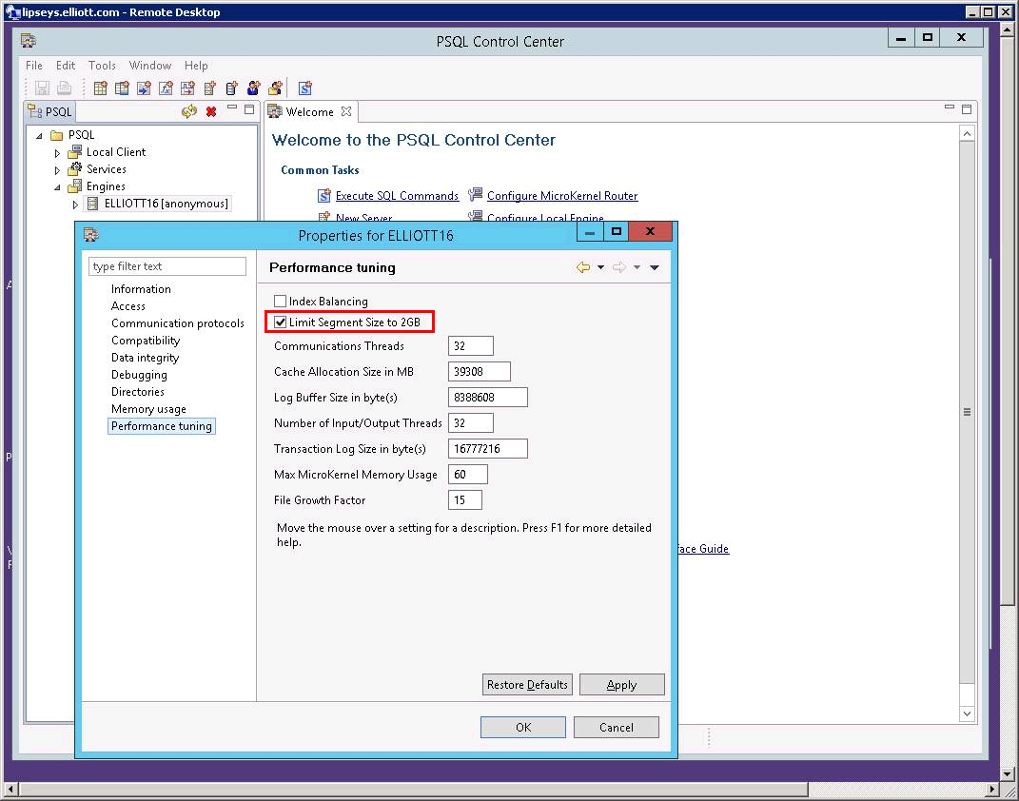Expand the Services tree node

pyautogui.click(x=57, y=170)
